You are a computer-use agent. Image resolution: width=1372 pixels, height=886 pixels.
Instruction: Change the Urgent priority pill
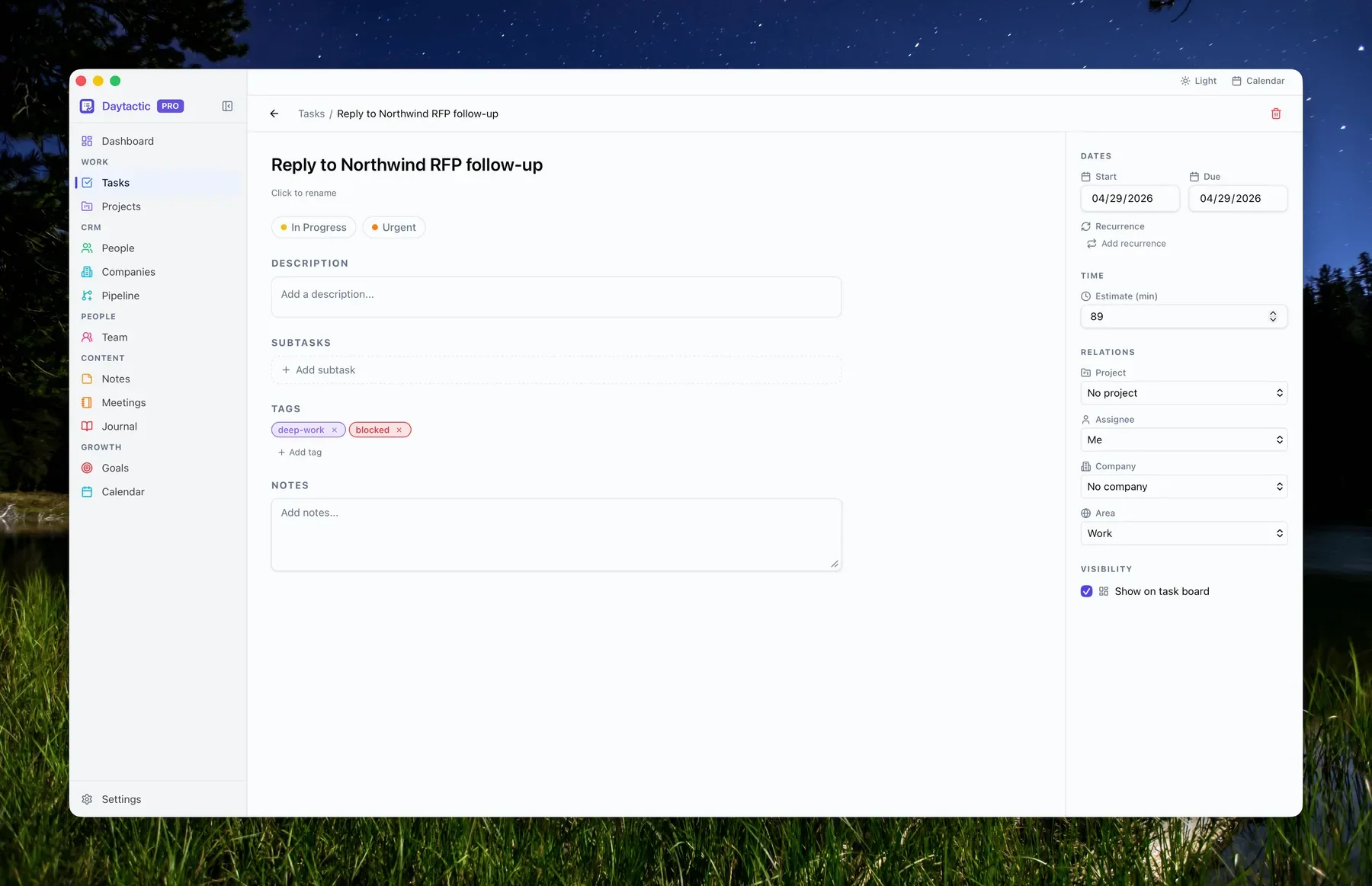tap(394, 227)
